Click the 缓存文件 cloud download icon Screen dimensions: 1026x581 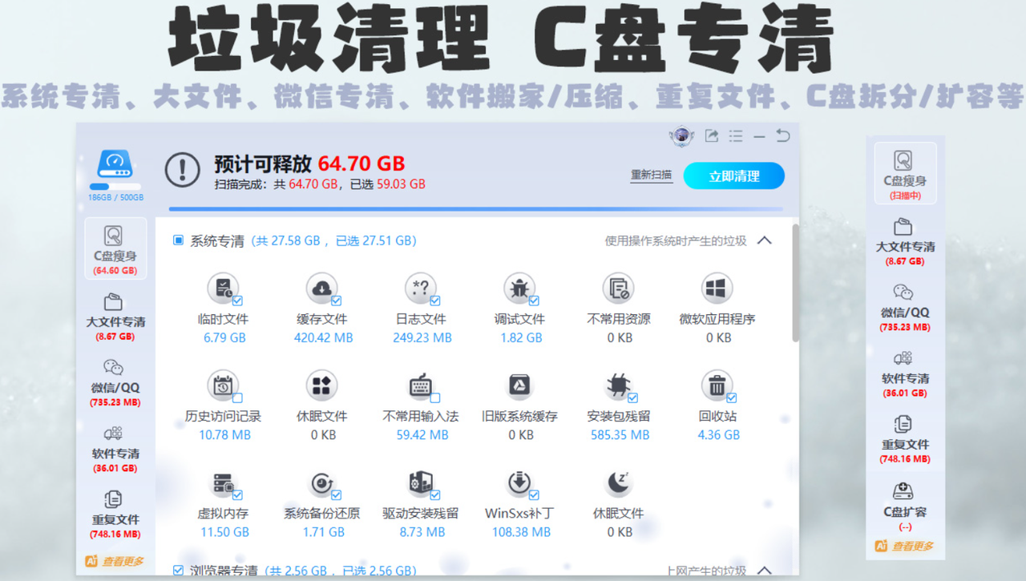321,288
